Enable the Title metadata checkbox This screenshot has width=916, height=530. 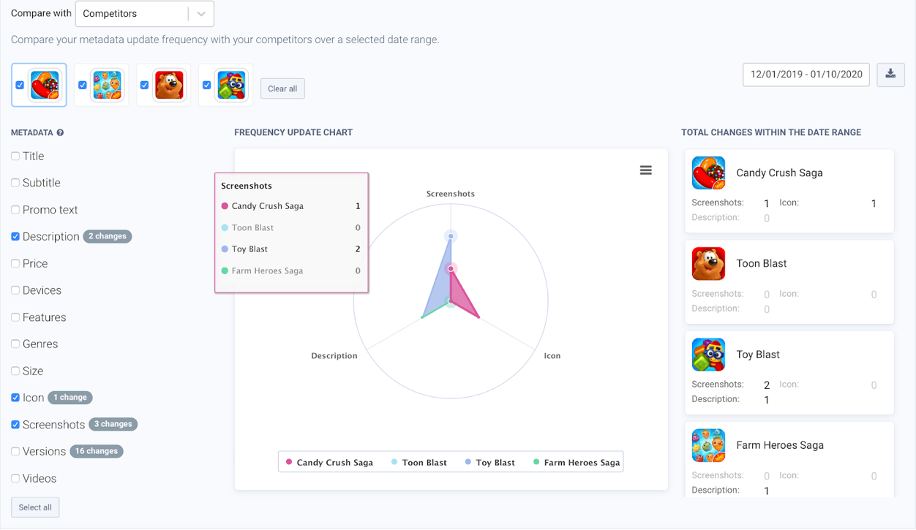pyautogui.click(x=15, y=156)
